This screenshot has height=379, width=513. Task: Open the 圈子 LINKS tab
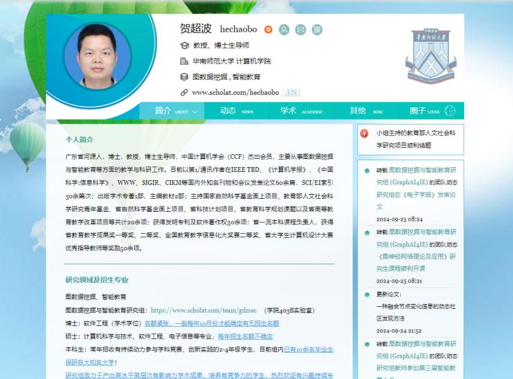[431, 111]
